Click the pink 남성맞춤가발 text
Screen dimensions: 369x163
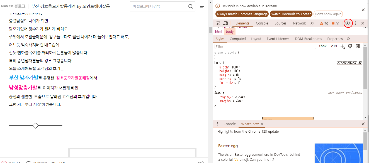[23, 88]
